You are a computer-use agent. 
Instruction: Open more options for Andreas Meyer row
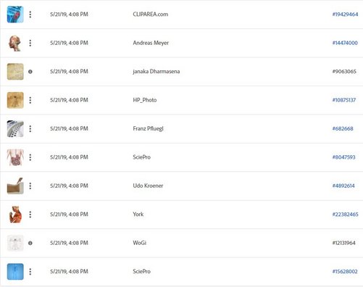(x=30, y=43)
